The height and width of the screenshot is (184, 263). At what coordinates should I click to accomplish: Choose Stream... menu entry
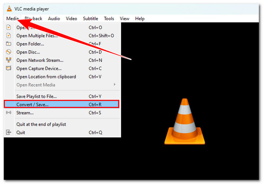click(x=62, y=113)
